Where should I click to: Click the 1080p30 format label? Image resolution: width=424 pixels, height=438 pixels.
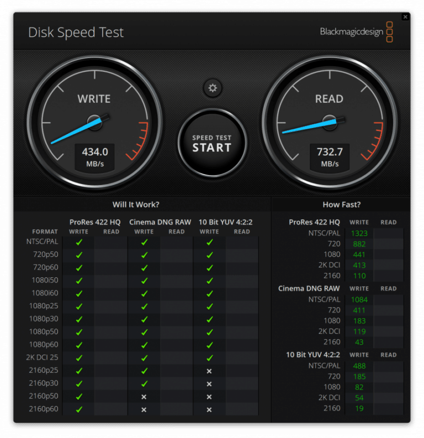tap(44, 319)
